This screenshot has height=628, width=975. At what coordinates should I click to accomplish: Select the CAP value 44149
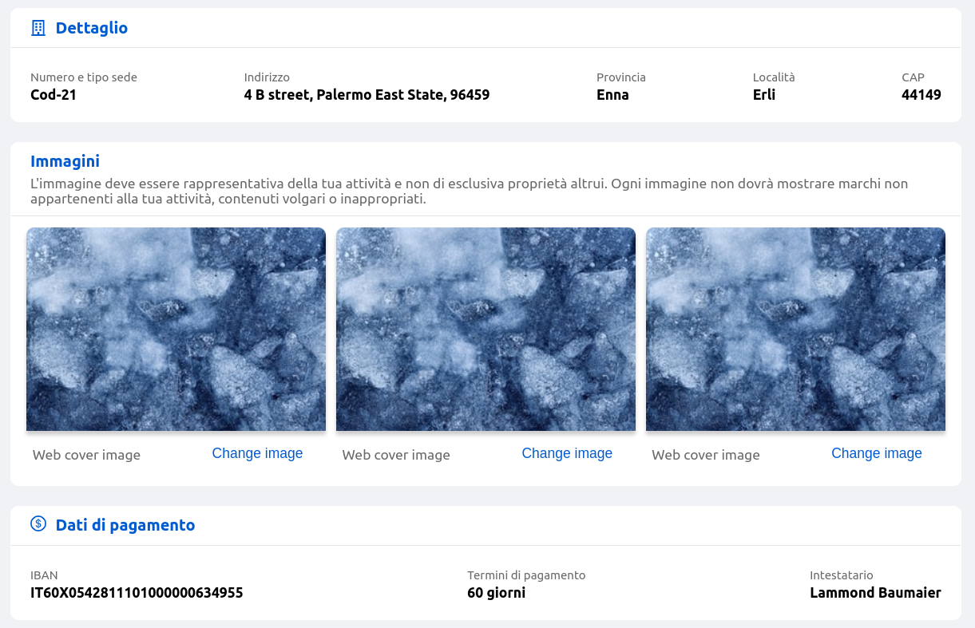(x=921, y=95)
